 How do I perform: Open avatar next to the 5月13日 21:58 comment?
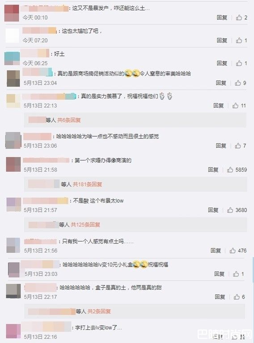[13, 164]
